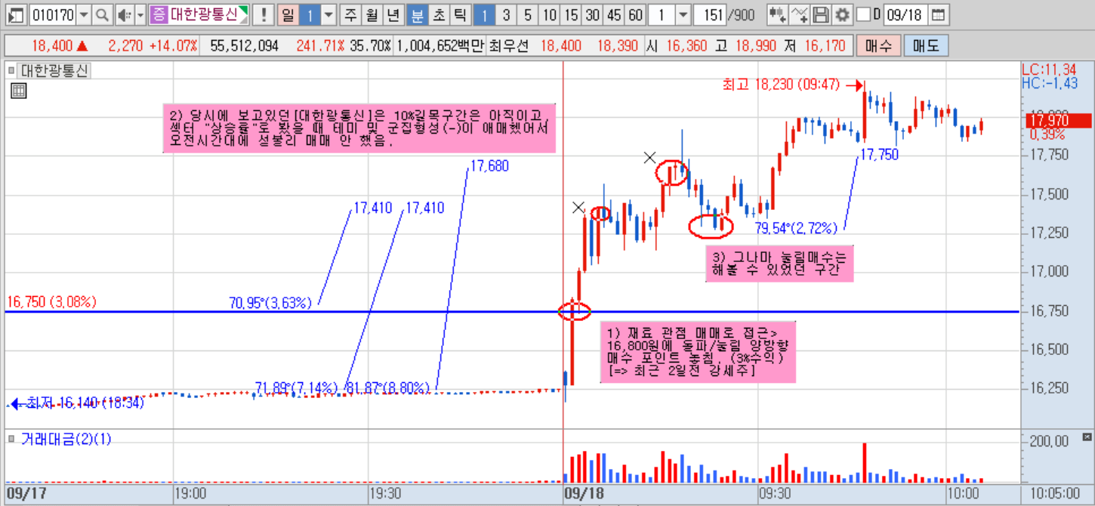
Task: Click the speaker sound alert icon
Action: pyautogui.click(x=125, y=14)
